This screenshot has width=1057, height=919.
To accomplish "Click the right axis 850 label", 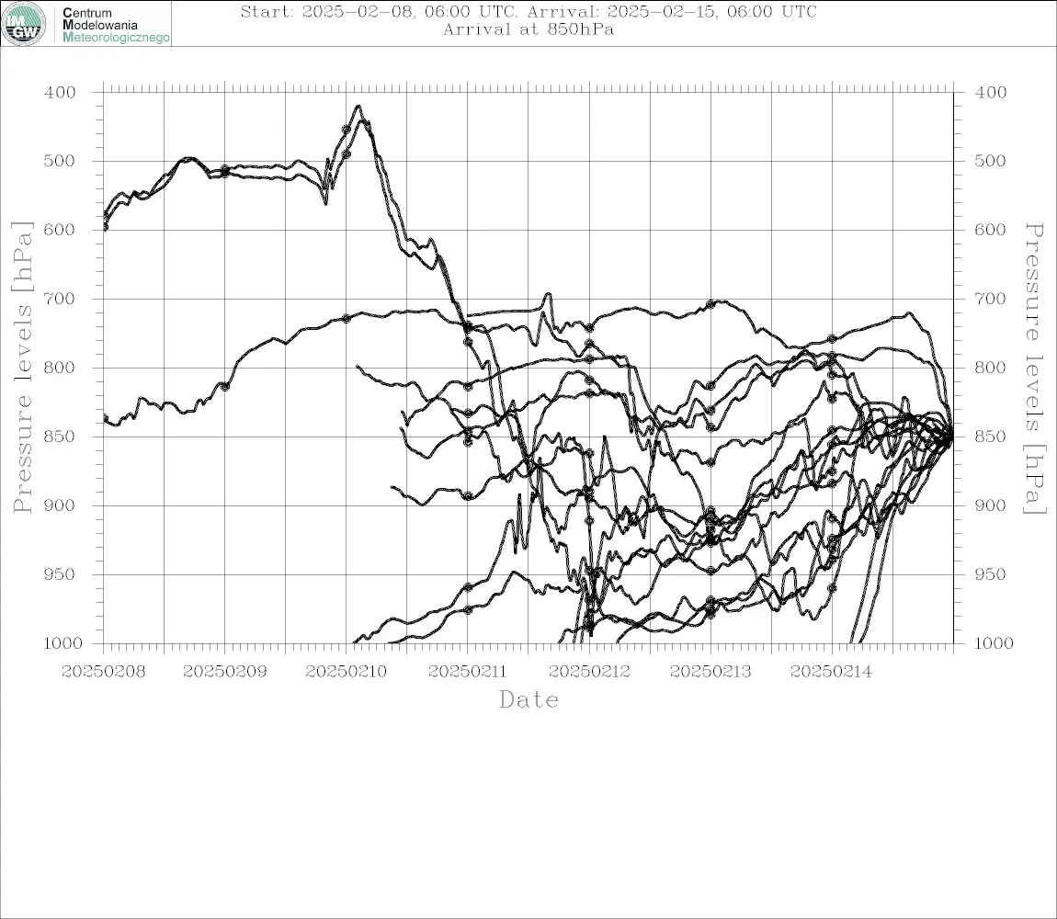I will [991, 437].
